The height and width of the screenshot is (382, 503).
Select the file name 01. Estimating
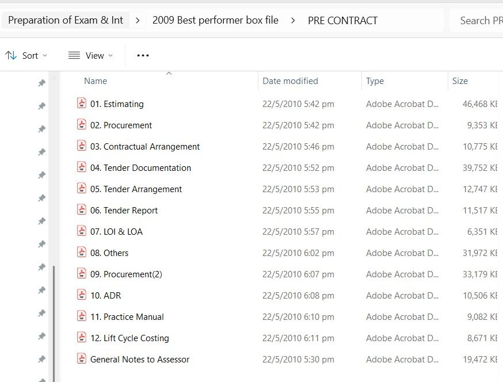(117, 104)
